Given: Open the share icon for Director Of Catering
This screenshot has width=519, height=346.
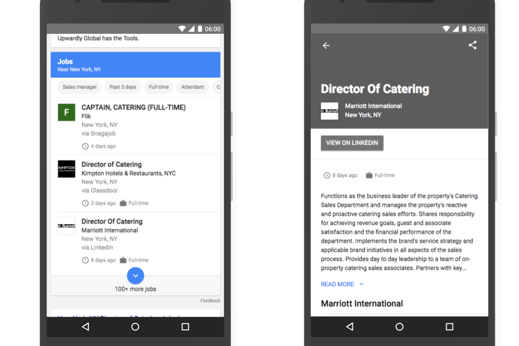Looking at the screenshot, I should pyautogui.click(x=473, y=45).
